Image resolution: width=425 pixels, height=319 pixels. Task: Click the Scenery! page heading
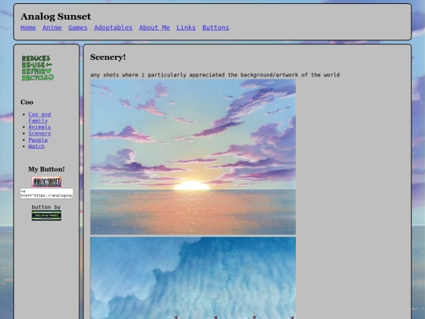coord(108,57)
